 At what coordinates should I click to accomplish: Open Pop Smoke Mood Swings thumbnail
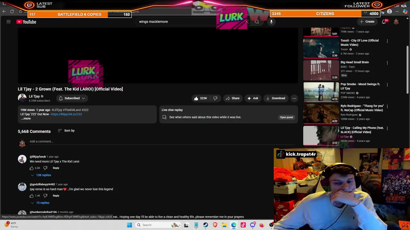(321, 92)
